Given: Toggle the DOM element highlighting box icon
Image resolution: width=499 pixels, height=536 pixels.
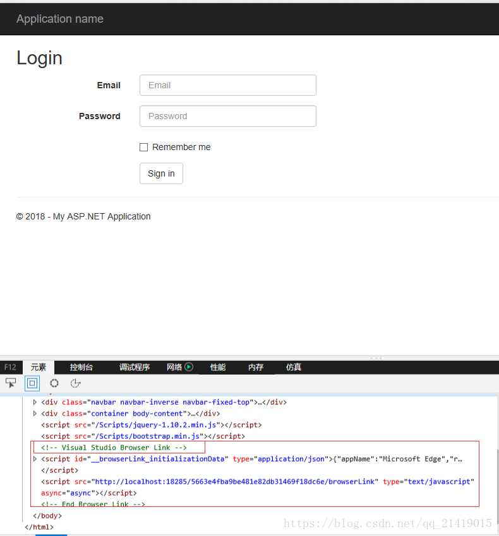Looking at the screenshot, I should [32, 383].
